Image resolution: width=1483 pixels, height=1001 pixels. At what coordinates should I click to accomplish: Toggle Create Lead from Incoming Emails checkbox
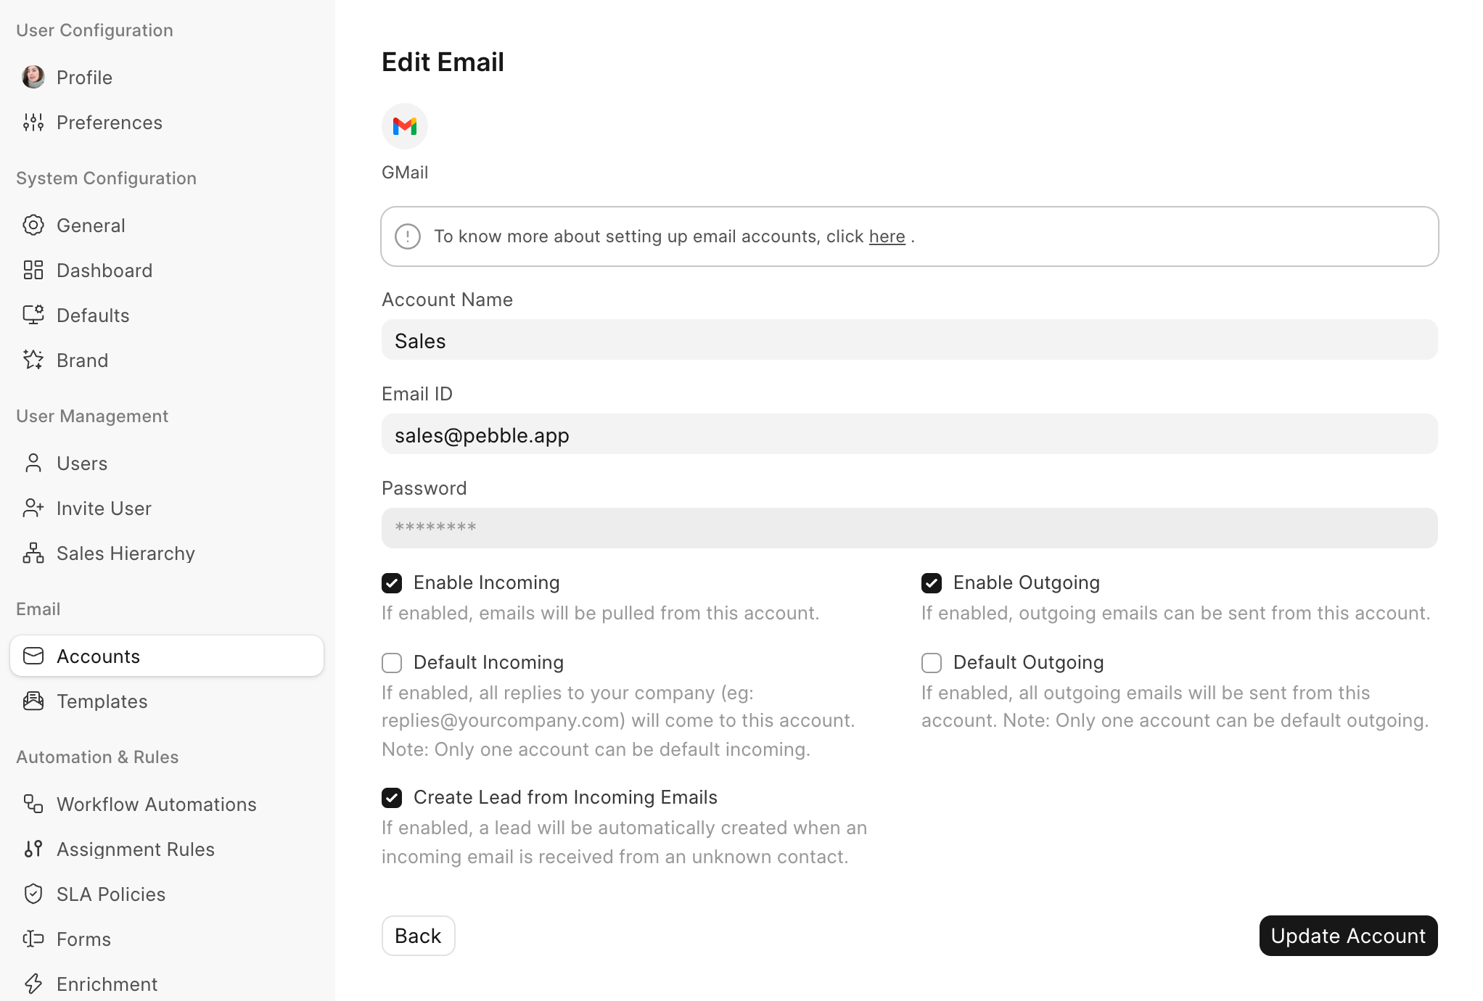click(392, 797)
